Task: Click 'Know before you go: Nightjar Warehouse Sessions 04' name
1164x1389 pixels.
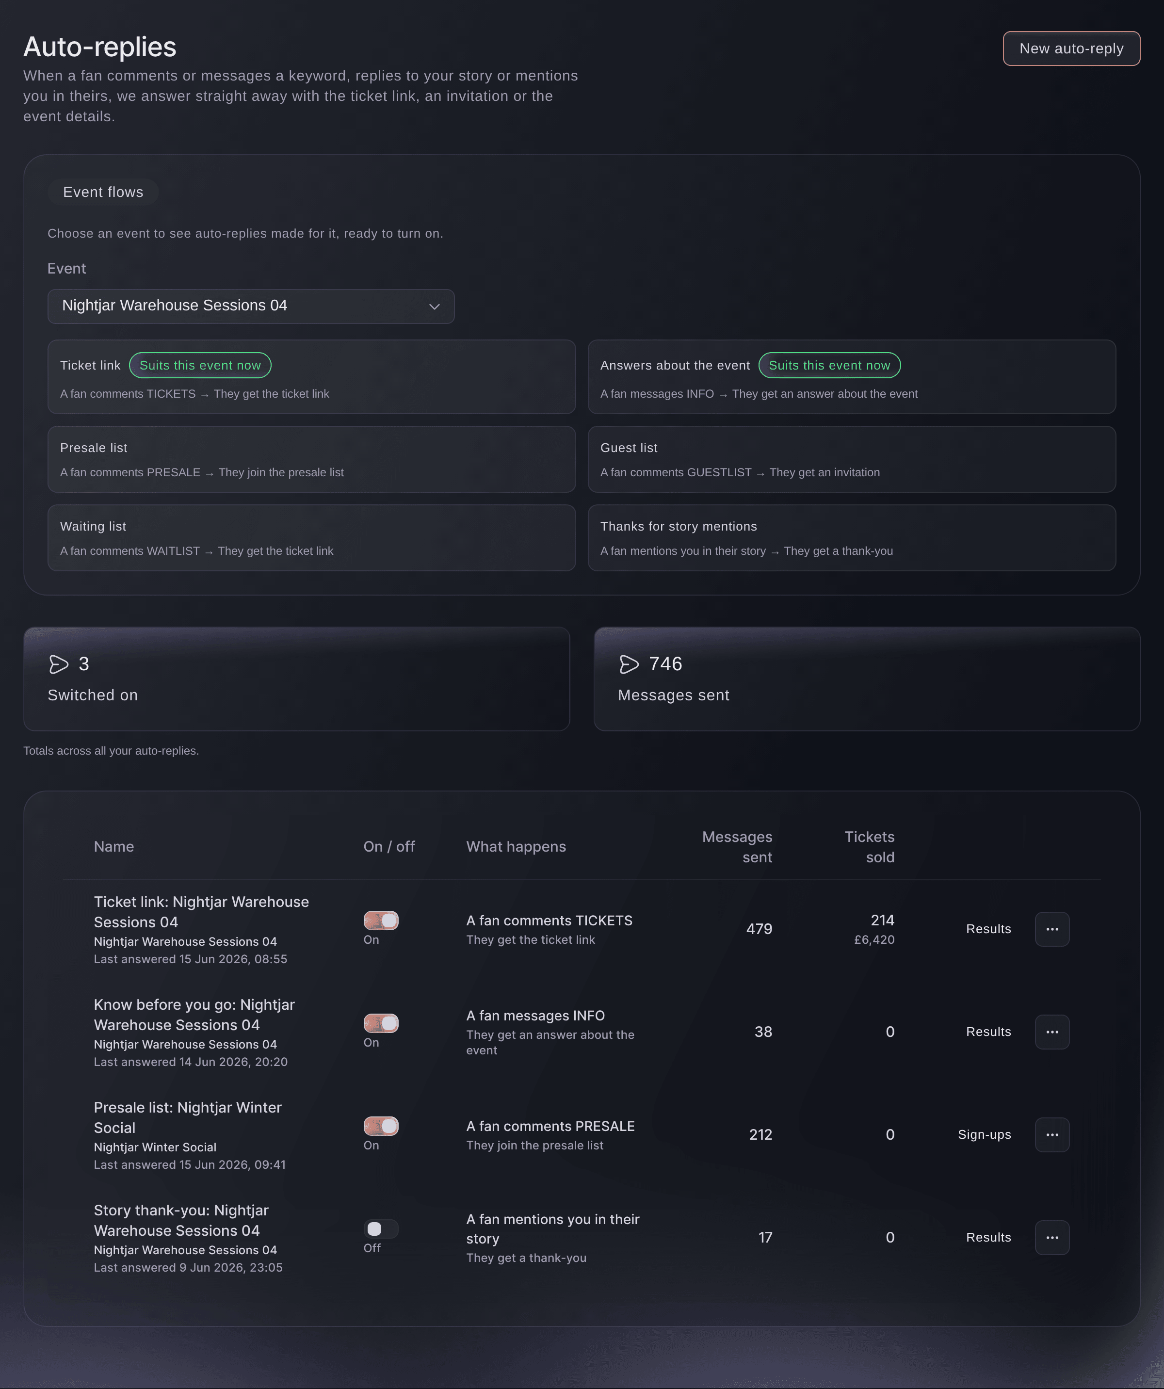Action: [194, 1015]
